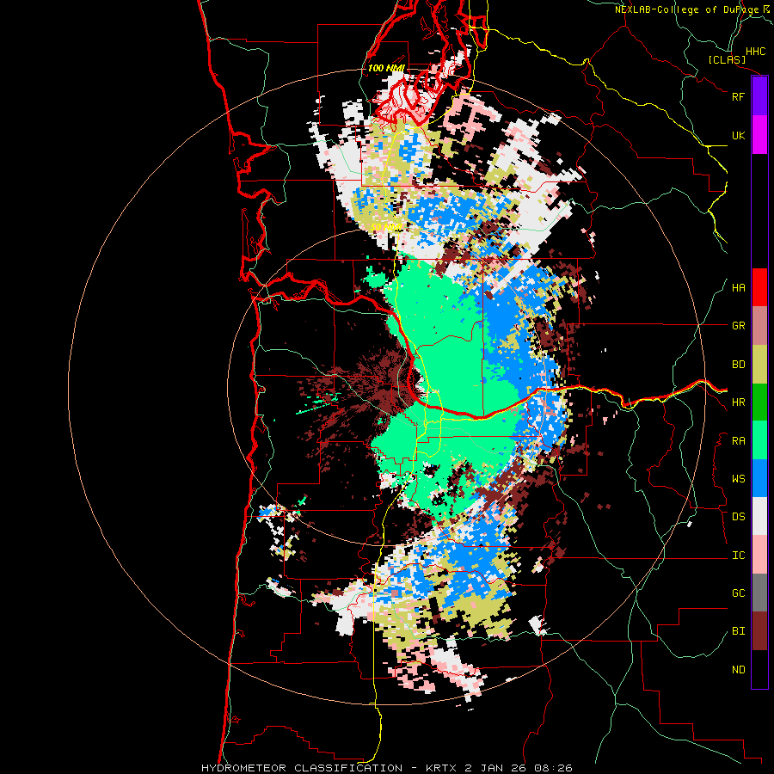Click the BD legend label

click(x=739, y=365)
